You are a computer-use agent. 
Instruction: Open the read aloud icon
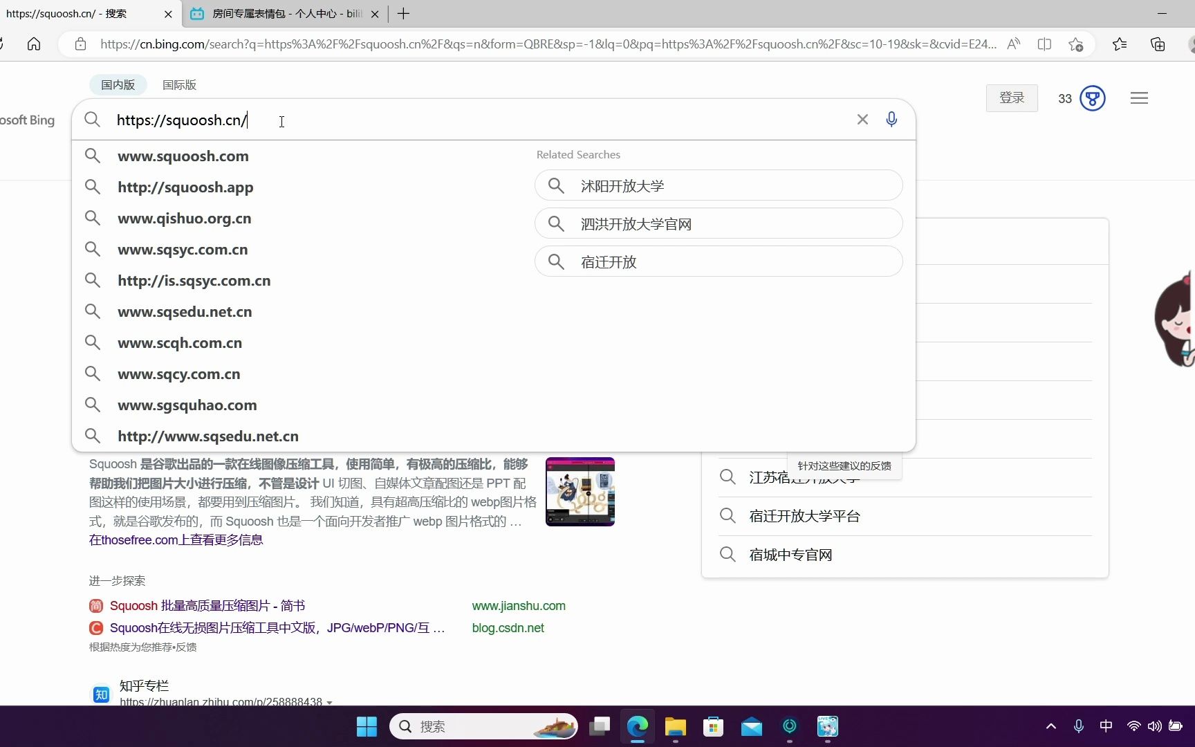[x=1013, y=44]
